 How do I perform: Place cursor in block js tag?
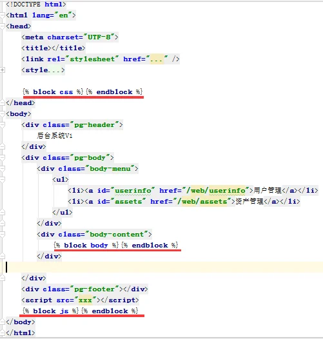(x=50, y=311)
